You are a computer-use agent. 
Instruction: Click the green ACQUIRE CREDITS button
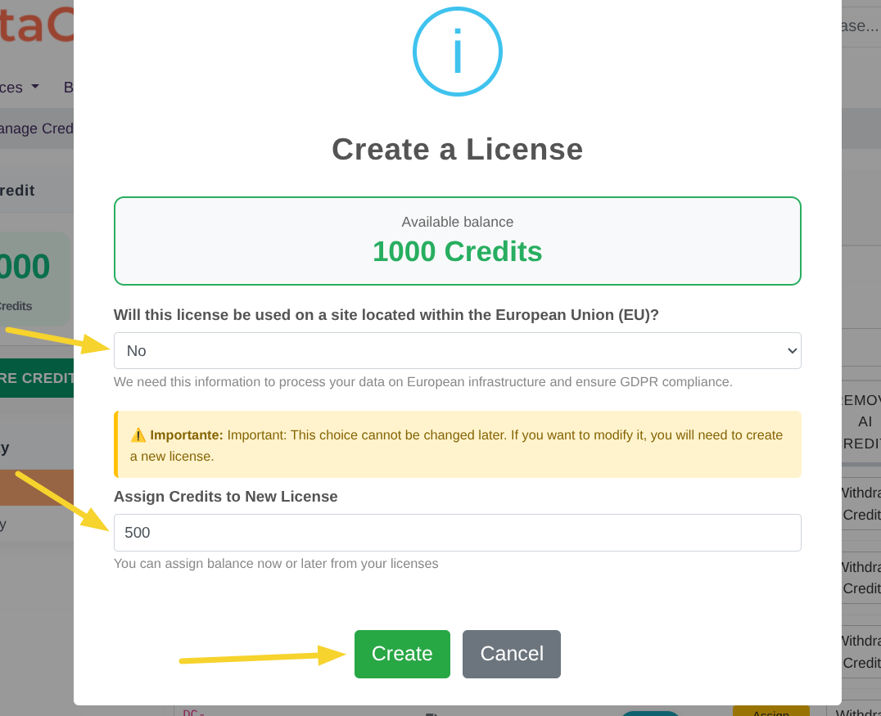click(37, 378)
